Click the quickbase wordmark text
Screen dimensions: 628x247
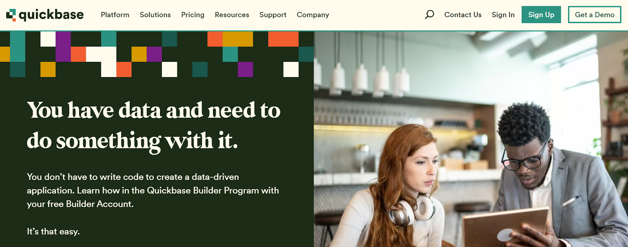point(51,15)
